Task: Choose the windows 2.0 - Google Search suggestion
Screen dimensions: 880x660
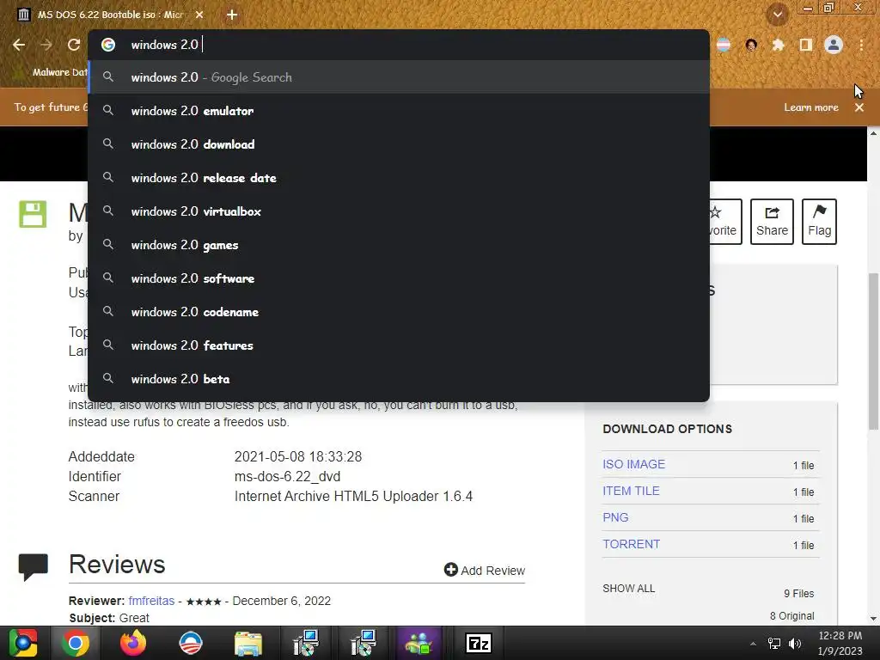Action: click(399, 77)
